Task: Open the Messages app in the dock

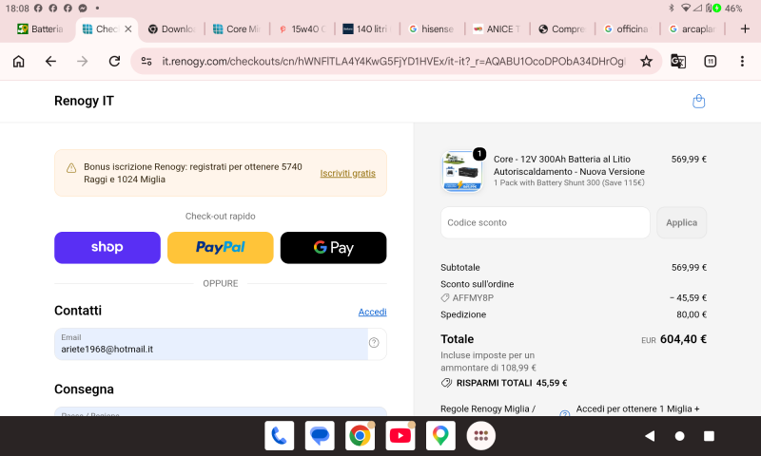Action: tap(320, 436)
